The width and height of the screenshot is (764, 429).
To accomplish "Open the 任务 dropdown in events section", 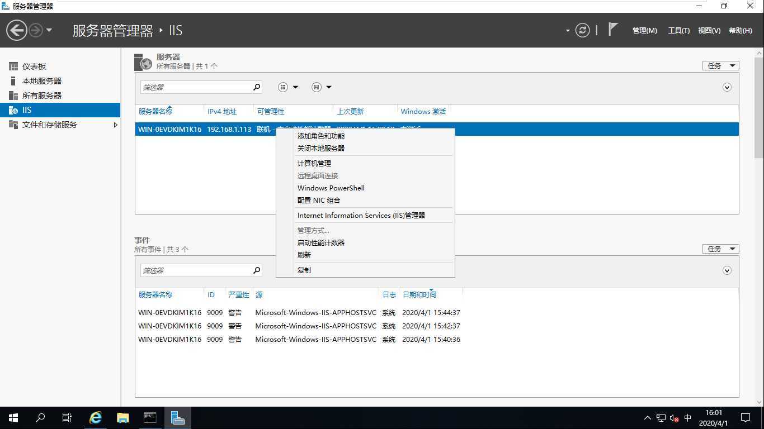I will pyautogui.click(x=720, y=249).
